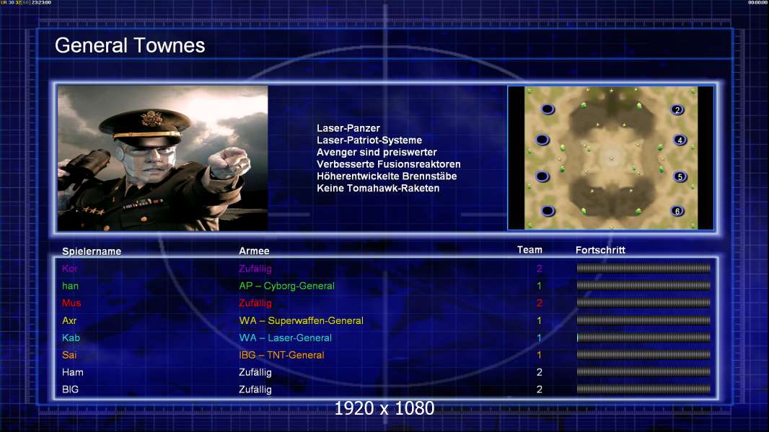The image size is (769, 432).
Task: Click BIG's army Zufällig
Action: [x=255, y=390]
